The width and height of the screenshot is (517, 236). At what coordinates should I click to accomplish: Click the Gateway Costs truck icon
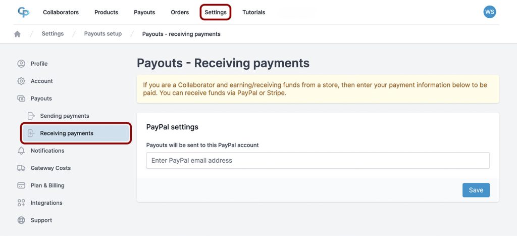click(x=21, y=168)
